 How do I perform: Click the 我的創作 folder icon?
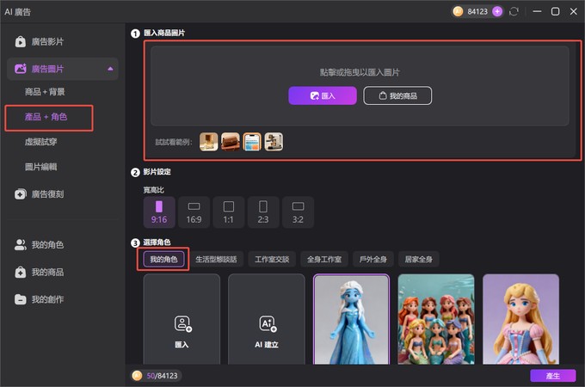click(x=20, y=299)
